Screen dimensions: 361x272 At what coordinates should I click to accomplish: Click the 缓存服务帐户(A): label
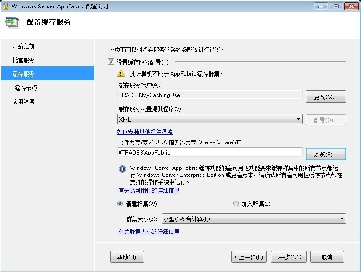tap(139, 85)
